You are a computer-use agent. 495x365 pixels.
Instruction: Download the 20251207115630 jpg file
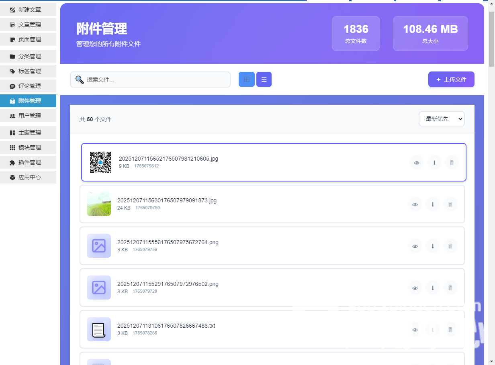(432, 204)
